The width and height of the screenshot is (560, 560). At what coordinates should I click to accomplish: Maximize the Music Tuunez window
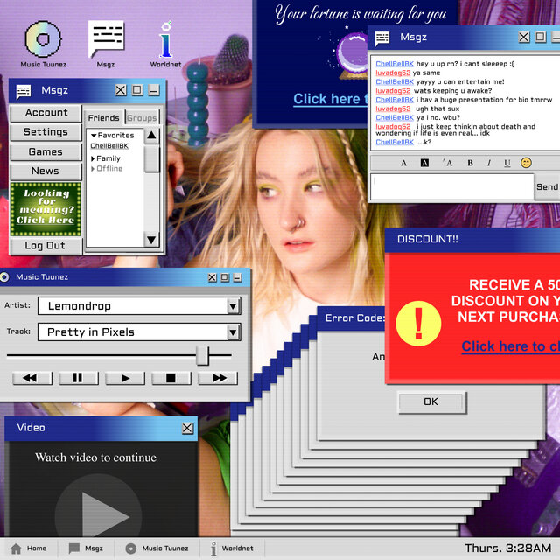(x=225, y=277)
